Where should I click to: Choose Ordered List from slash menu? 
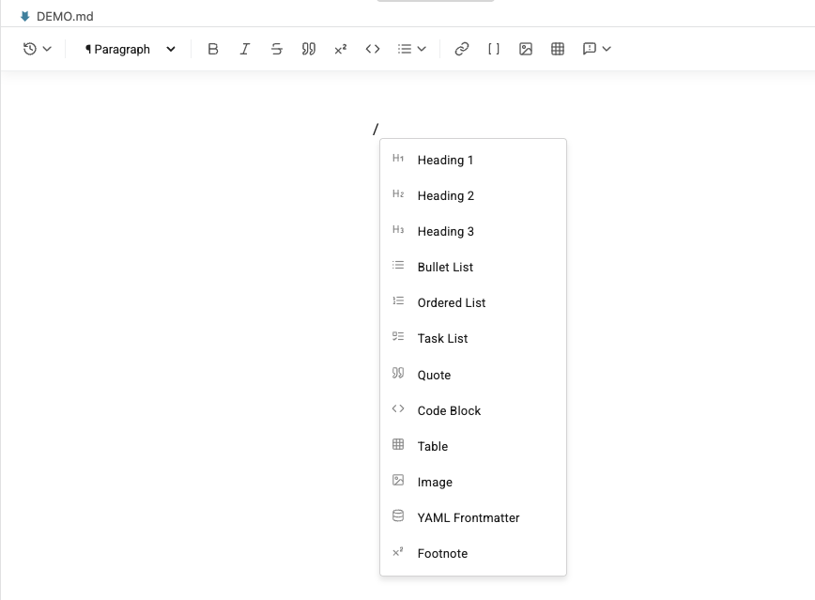click(473, 302)
